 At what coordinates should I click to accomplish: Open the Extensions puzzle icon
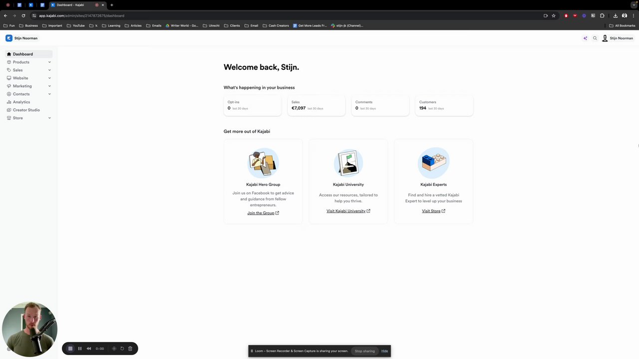(x=602, y=15)
